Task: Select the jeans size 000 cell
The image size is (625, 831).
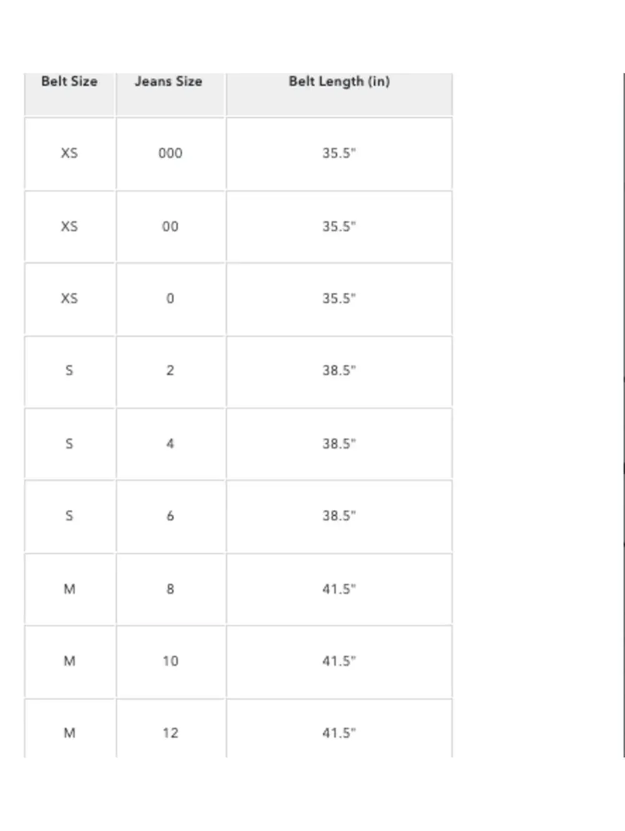Action: point(170,154)
